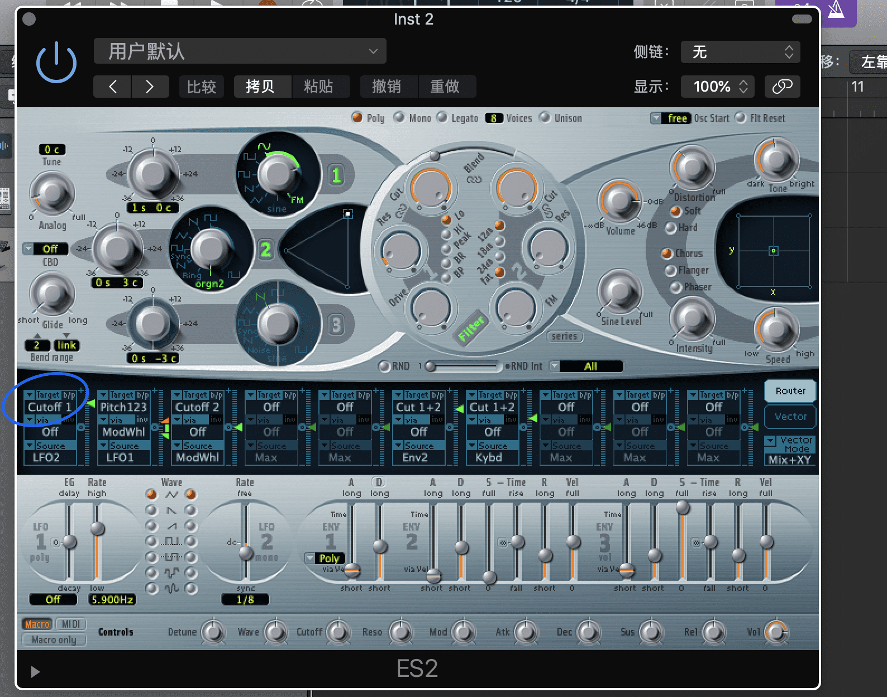Toggle Flt Reset
Viewport: 887px width, 697px height.
(741, 117)
